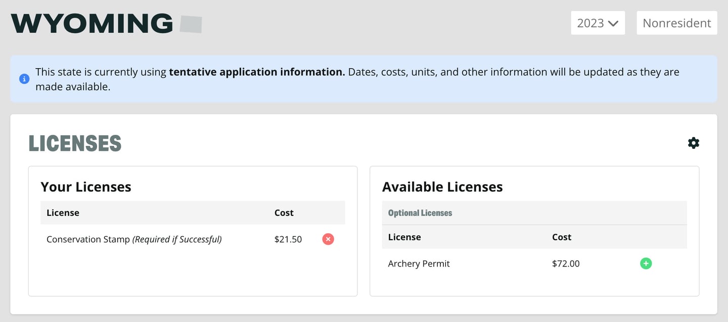The image size is (728, 322).
Task: Click License column header in Available Licenses
Action: pyautogui.click(x=404, y=237)
